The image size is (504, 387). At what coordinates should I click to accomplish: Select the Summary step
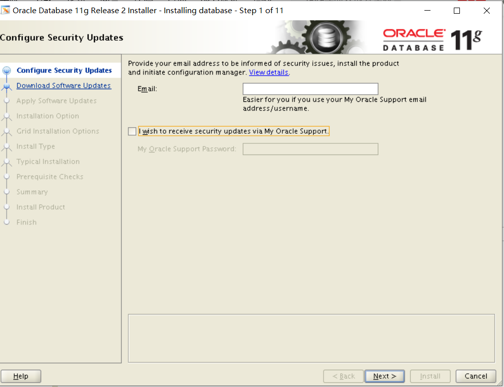(x=32, y=192)
